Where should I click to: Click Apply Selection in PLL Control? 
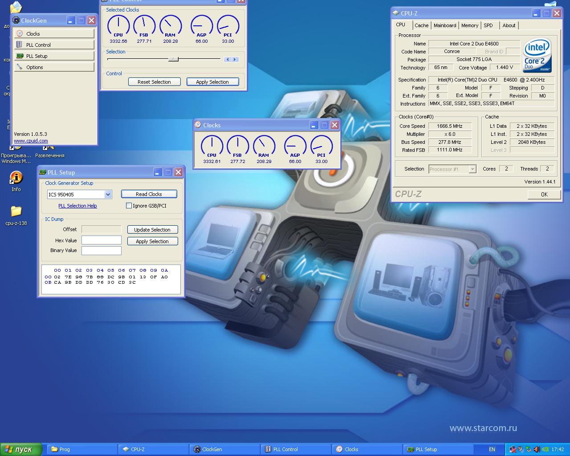(212, 82)
